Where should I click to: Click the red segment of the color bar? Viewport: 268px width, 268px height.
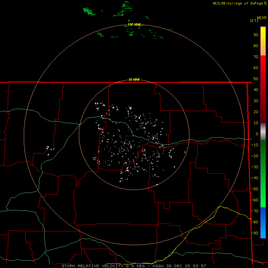[x=263, y=89]
